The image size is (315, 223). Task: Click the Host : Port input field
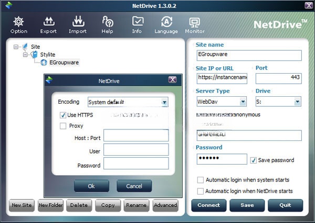136,135
